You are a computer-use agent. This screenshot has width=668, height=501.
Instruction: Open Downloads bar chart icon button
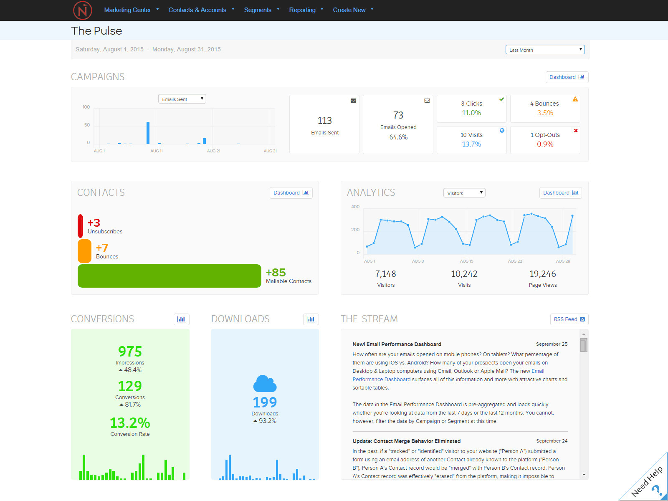tap(311, 319)
